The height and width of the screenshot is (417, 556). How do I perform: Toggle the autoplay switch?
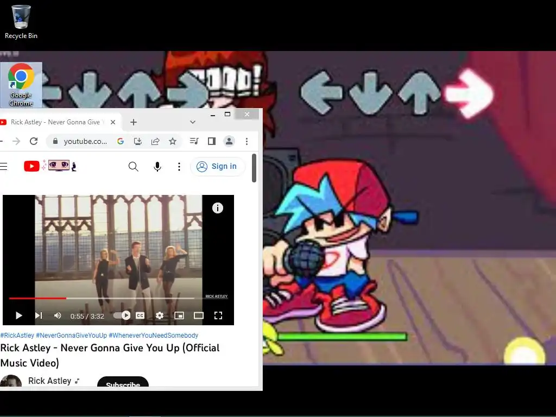click(122, 315)
